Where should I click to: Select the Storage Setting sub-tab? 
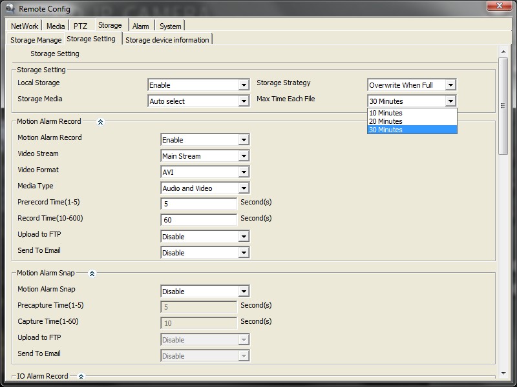point(91,39)
